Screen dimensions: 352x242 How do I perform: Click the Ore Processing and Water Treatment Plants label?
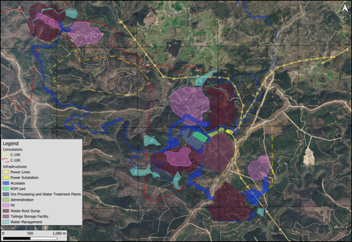pos(45,194)
